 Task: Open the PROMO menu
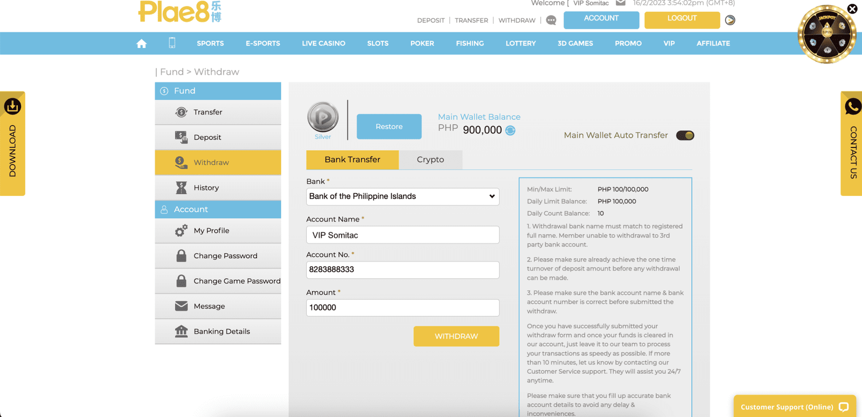(x=628, y=44)
